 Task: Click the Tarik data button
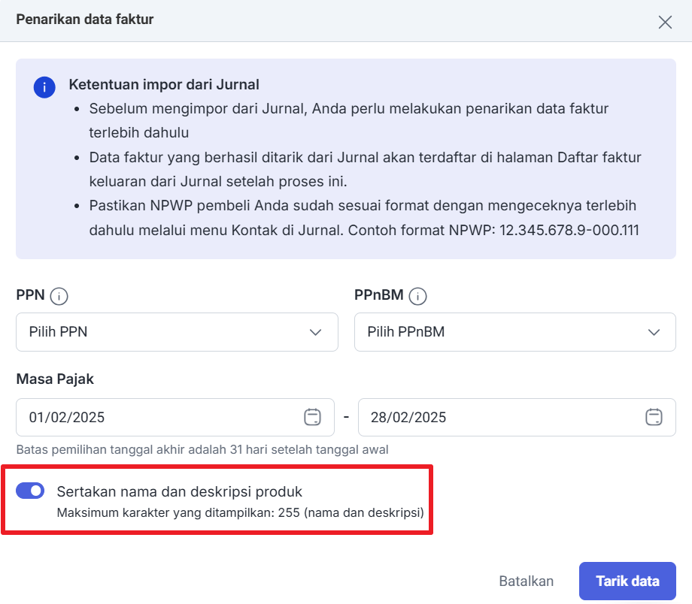[x=627, y=581]
